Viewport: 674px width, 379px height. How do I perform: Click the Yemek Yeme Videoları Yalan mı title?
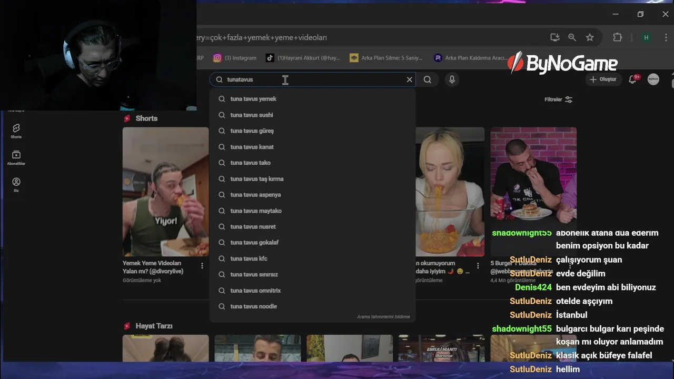[153, 267]
